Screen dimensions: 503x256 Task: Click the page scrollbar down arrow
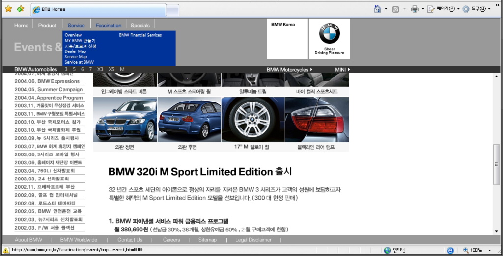coord(497,231)
